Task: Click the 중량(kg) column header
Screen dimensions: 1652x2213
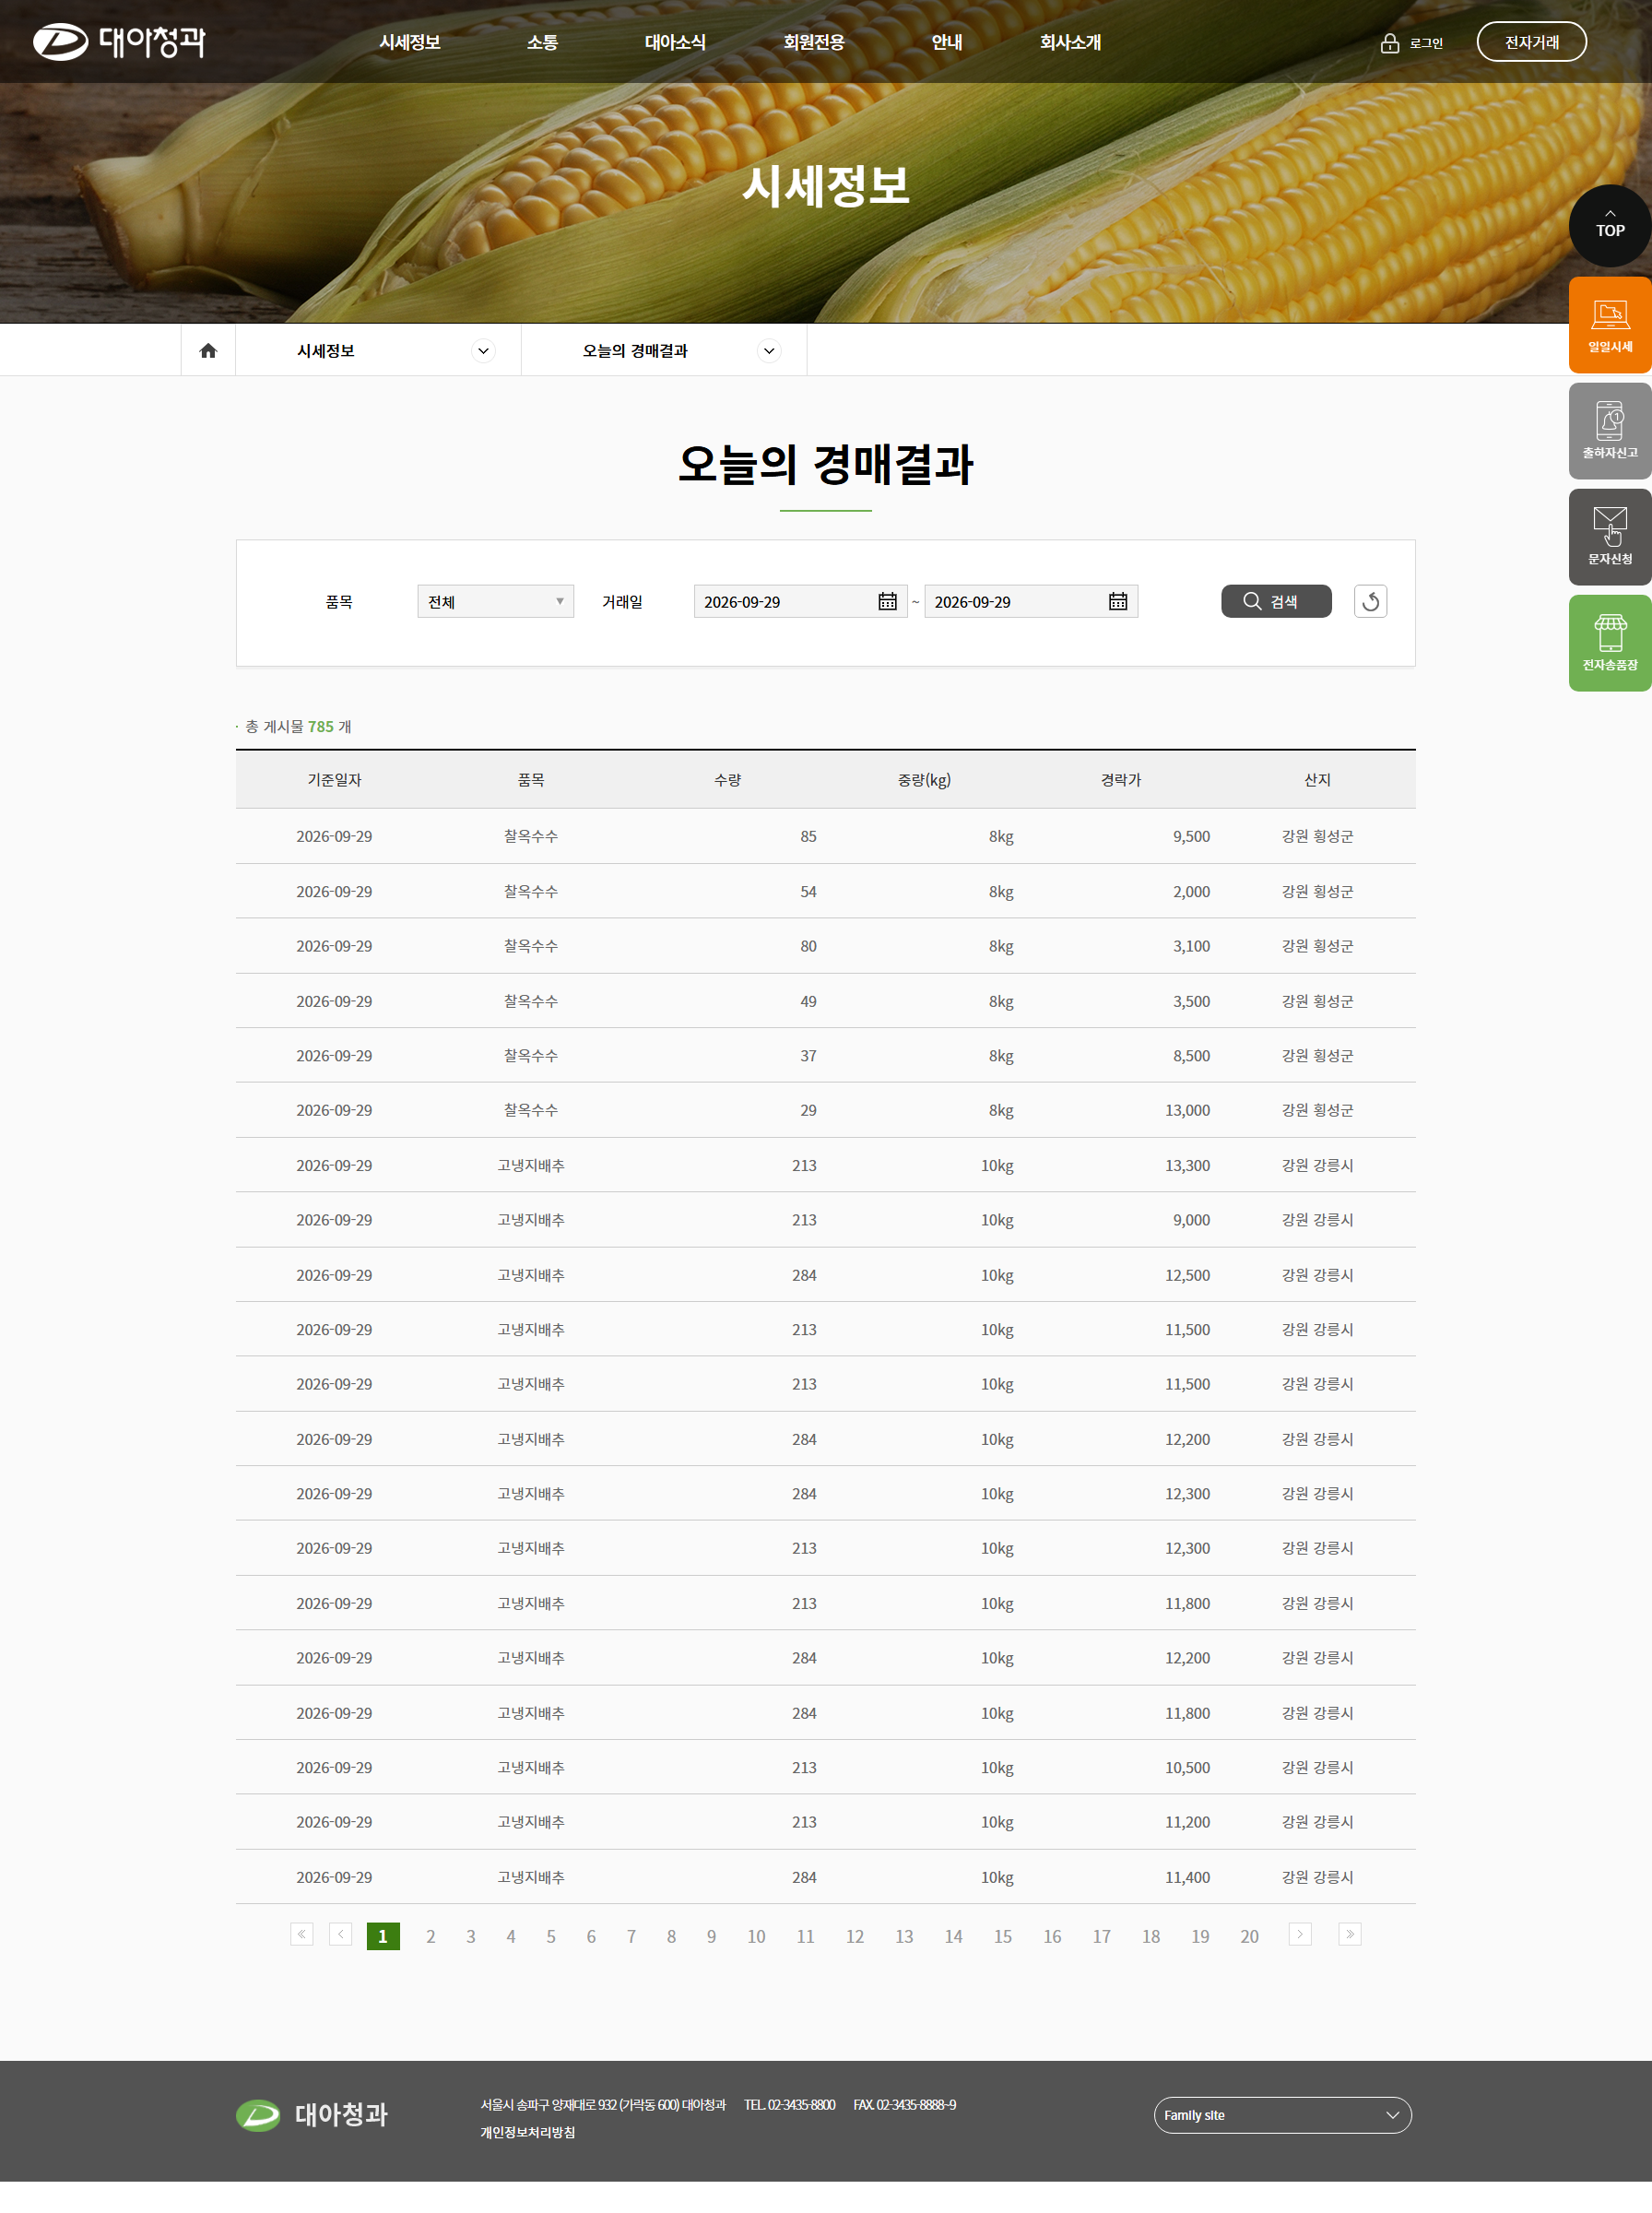Action: click(924, 780)
